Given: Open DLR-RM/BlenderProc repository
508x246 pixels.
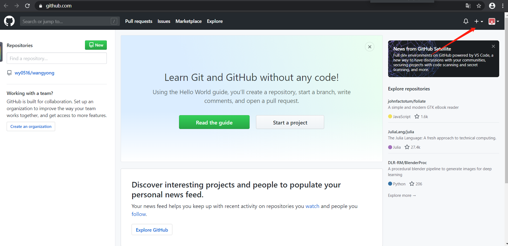Looking at the screenshot, I should pos(407,162).
